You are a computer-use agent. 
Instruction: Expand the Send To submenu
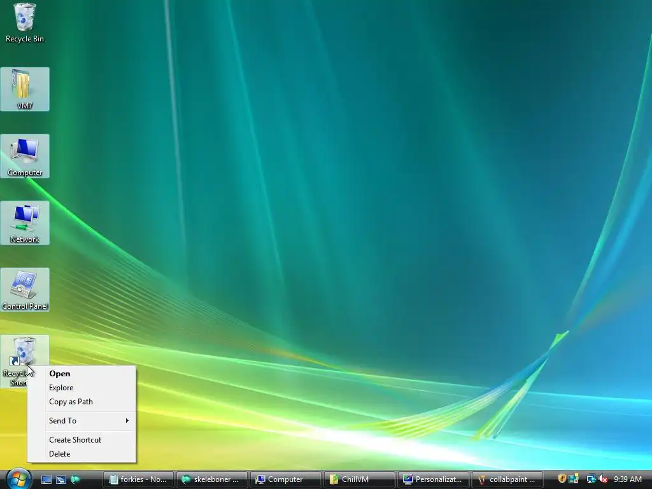pyautogui.click(x=81, y=421)
